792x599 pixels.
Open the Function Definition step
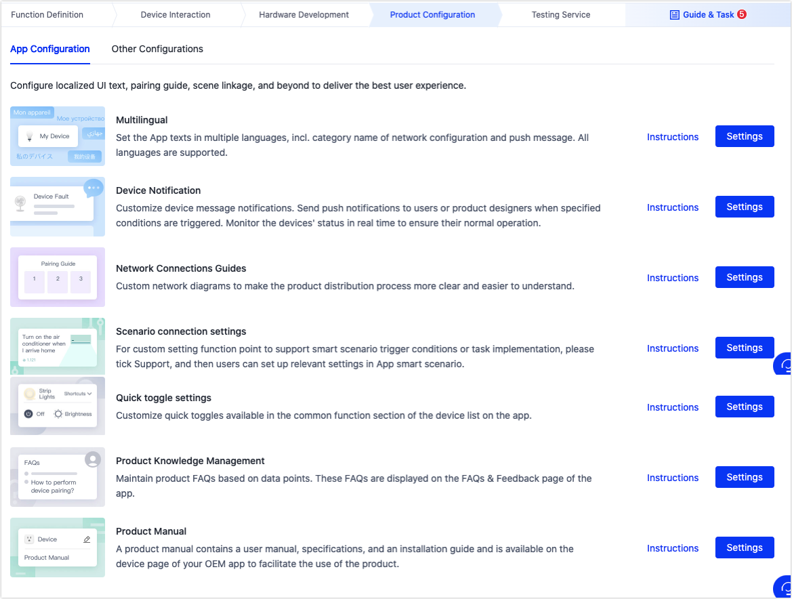click(47, 14)
